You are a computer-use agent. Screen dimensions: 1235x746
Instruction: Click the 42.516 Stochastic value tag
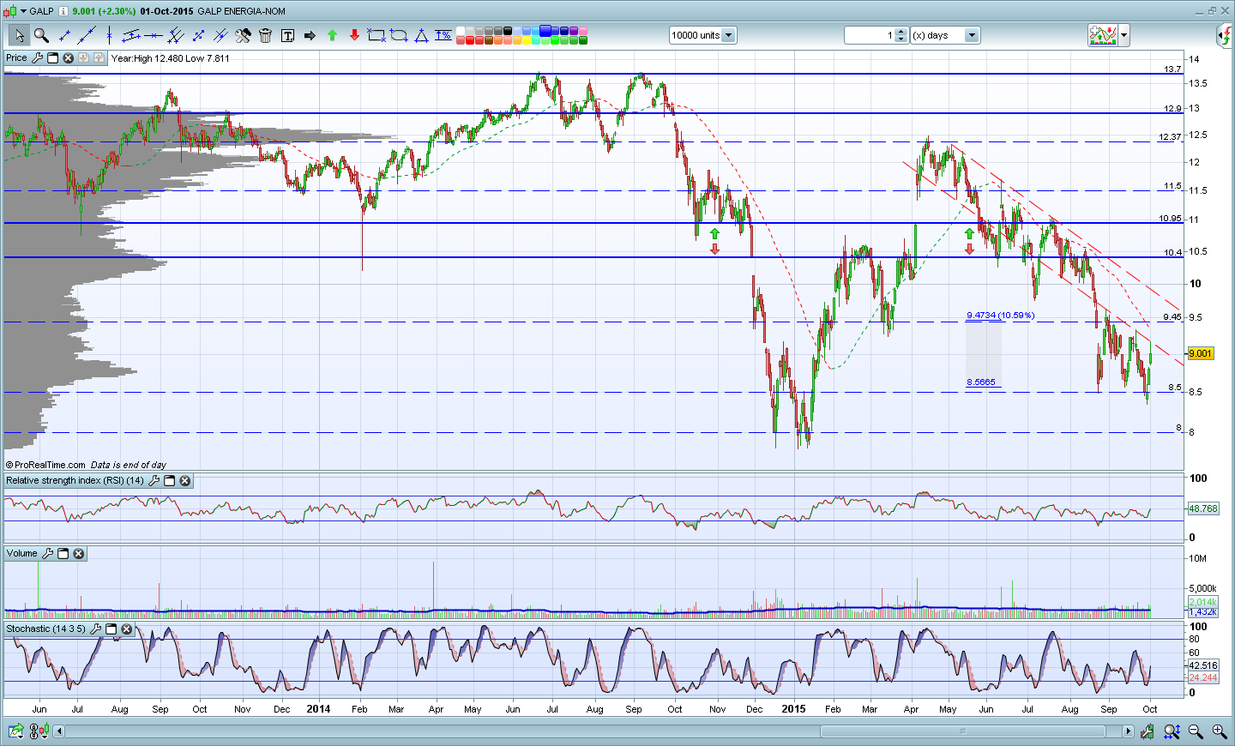tap(1203, 665)
